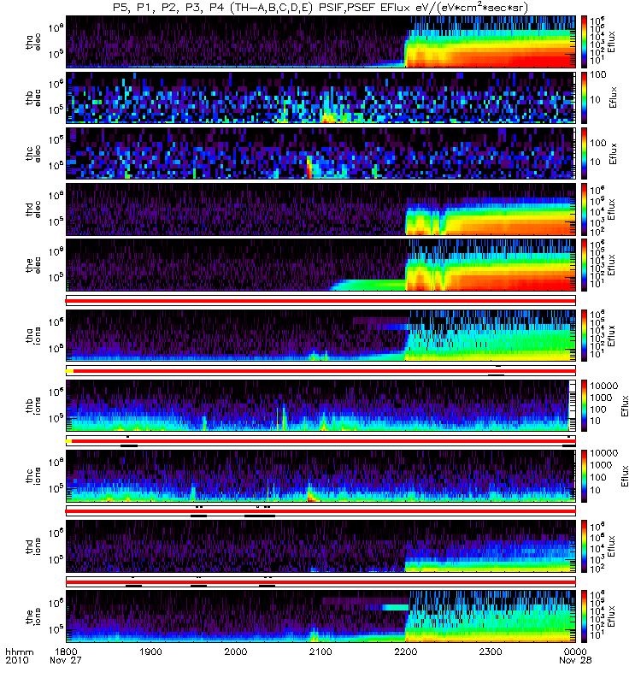Click the '100' tick on thb elec color bar
Viewport: 641px width, 684px height.
597,74
